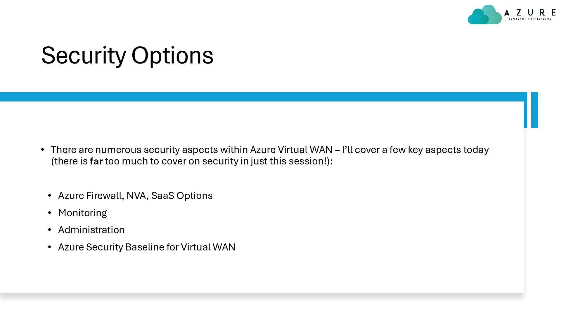Click the bullet dot before There are numerous
This screenshot has width=561, height=316.
(x=43, y=150)
